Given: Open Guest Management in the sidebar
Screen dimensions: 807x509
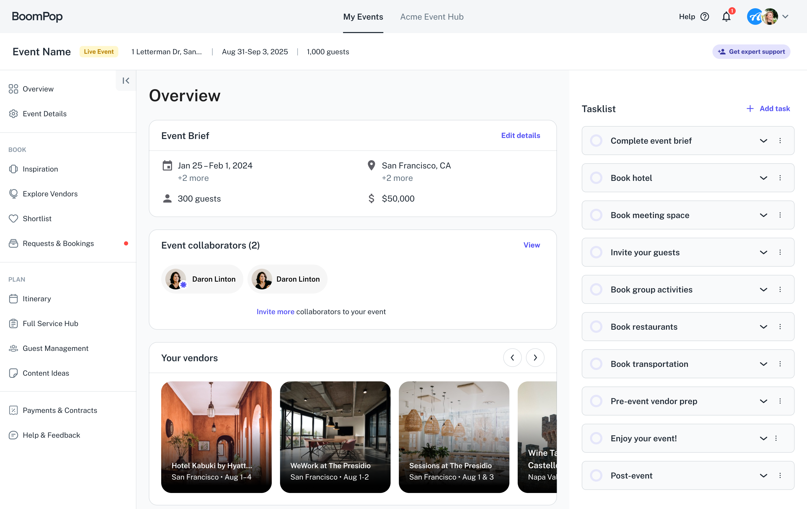Looking at the screenshot, I should coord(55,348).
